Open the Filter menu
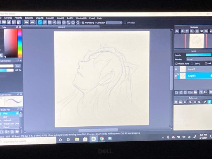212x159 pixels. tap(18, 18)
